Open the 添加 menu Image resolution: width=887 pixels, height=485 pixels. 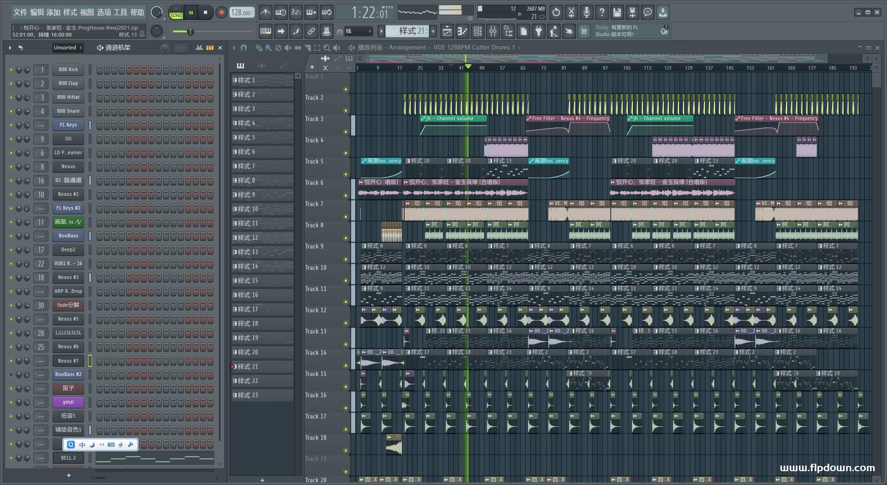tap(54, 12)
